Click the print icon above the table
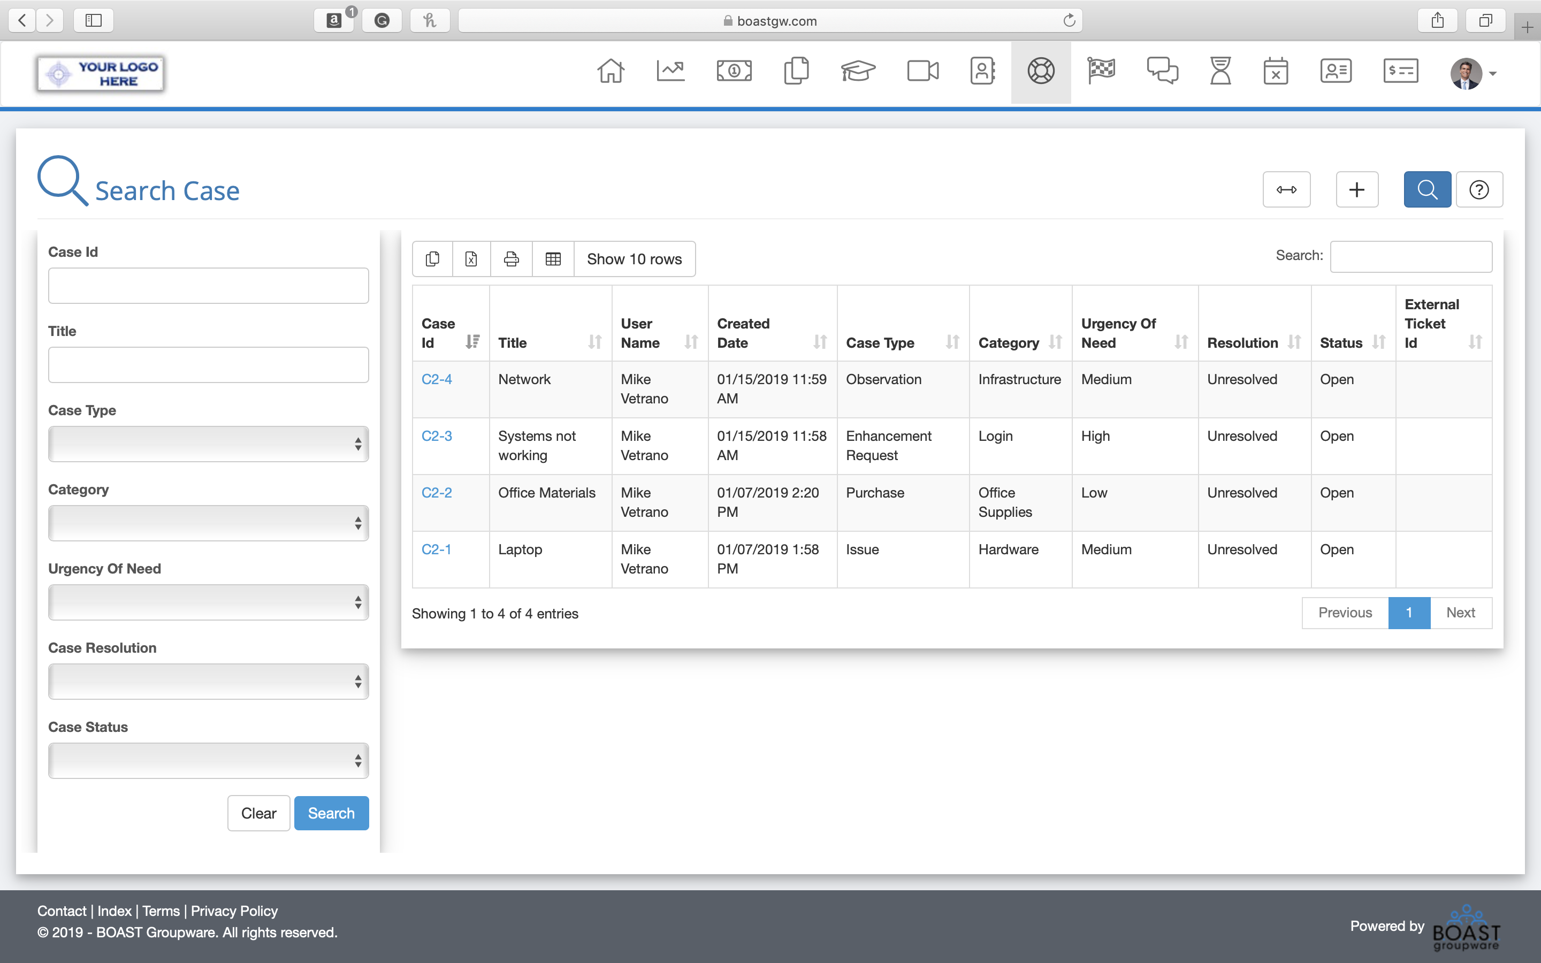This screenshot has height=963, width=1541. tap(510, 259)
